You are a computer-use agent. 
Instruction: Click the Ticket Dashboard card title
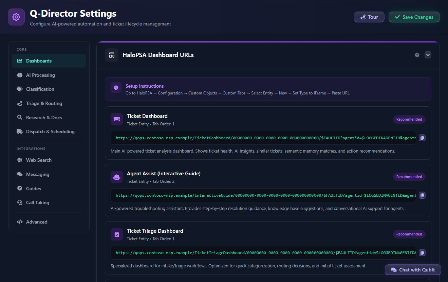147,116
